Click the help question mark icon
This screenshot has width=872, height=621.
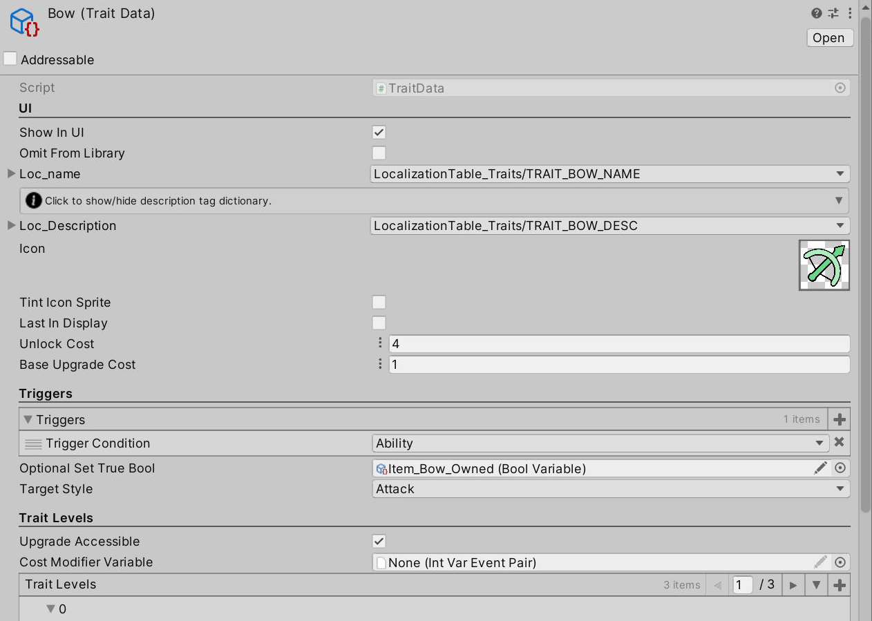[817, 13]
